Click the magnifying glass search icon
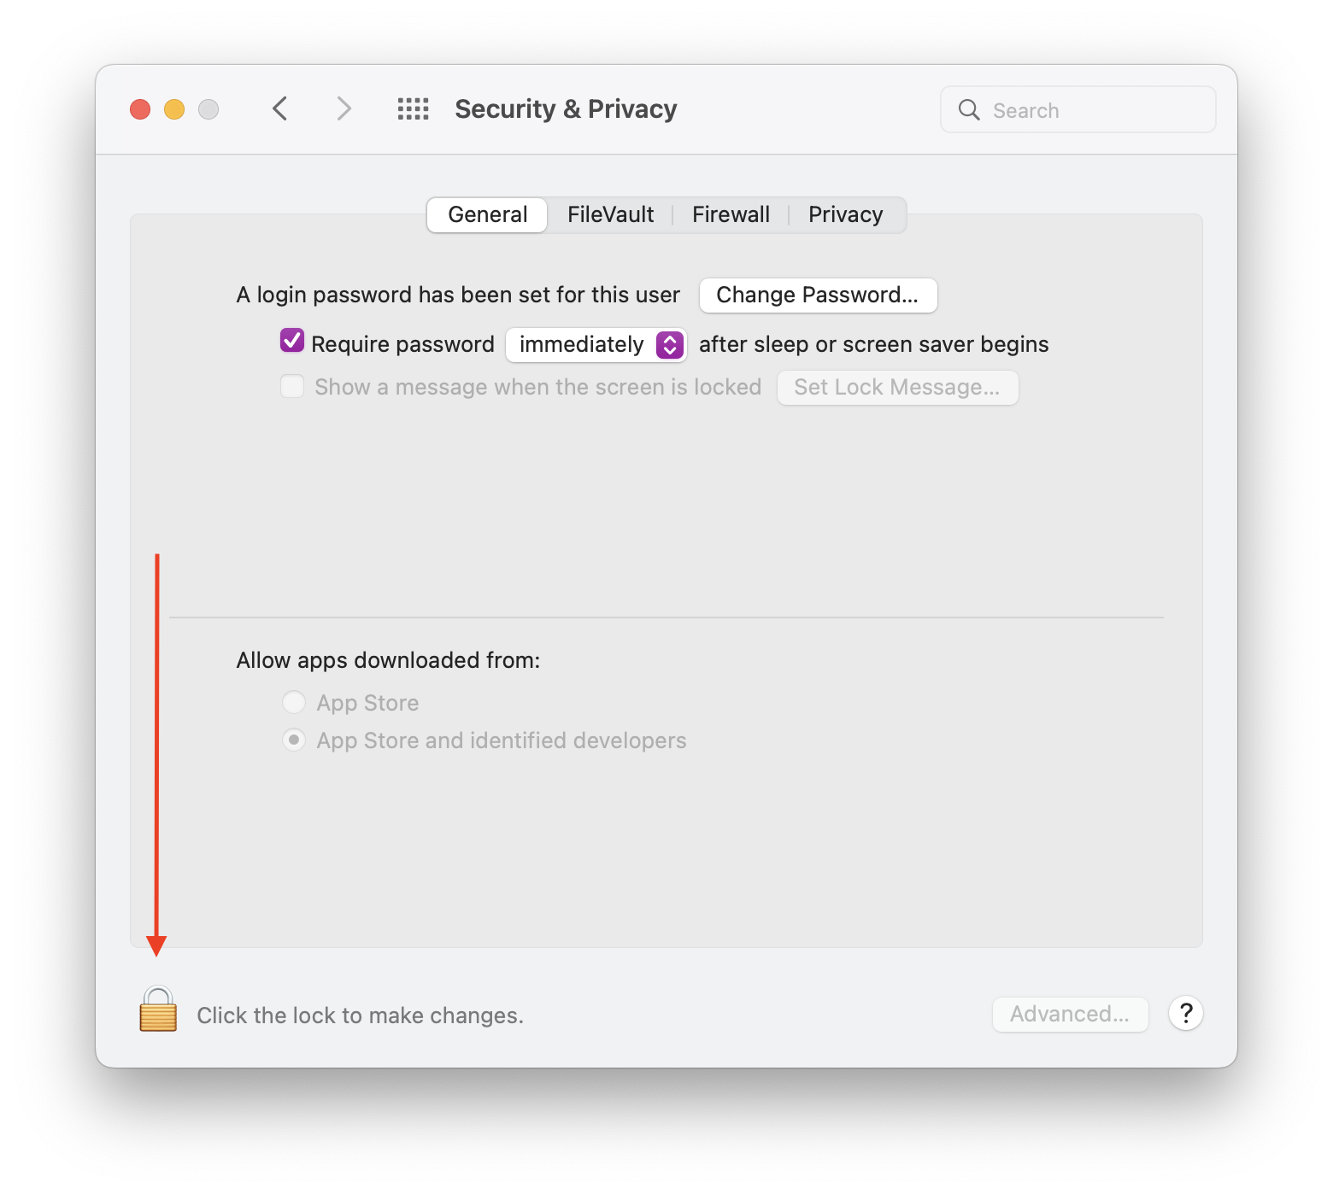The height and width of the screenshot is (1194, 1333). [x=969, y=109]
